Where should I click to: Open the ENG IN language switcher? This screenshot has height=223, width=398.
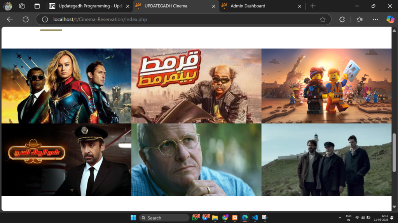tap(349, 218)
